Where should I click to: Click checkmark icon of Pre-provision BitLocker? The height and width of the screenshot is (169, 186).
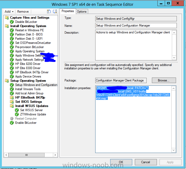(x=12, y=47)
